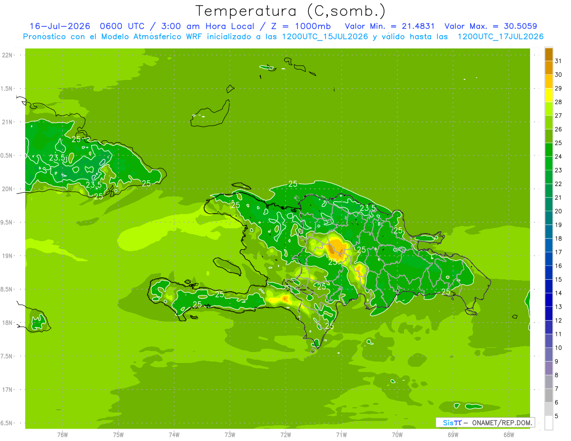Click the '71W' longitude axis label
The width and height of the screenshot is (571, 441).
[x=341, y=435]
